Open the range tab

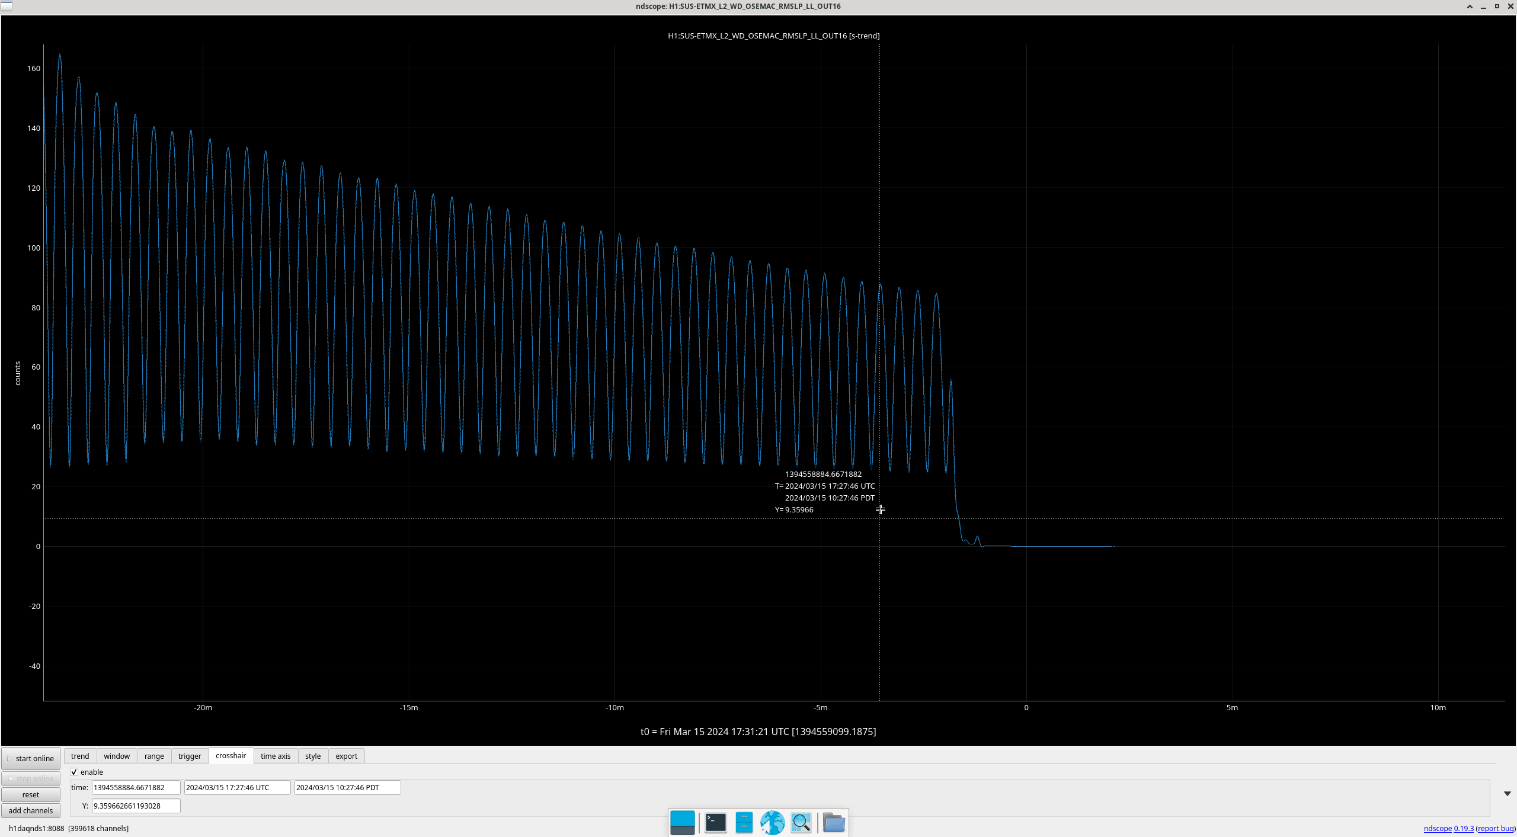(154, 756)
